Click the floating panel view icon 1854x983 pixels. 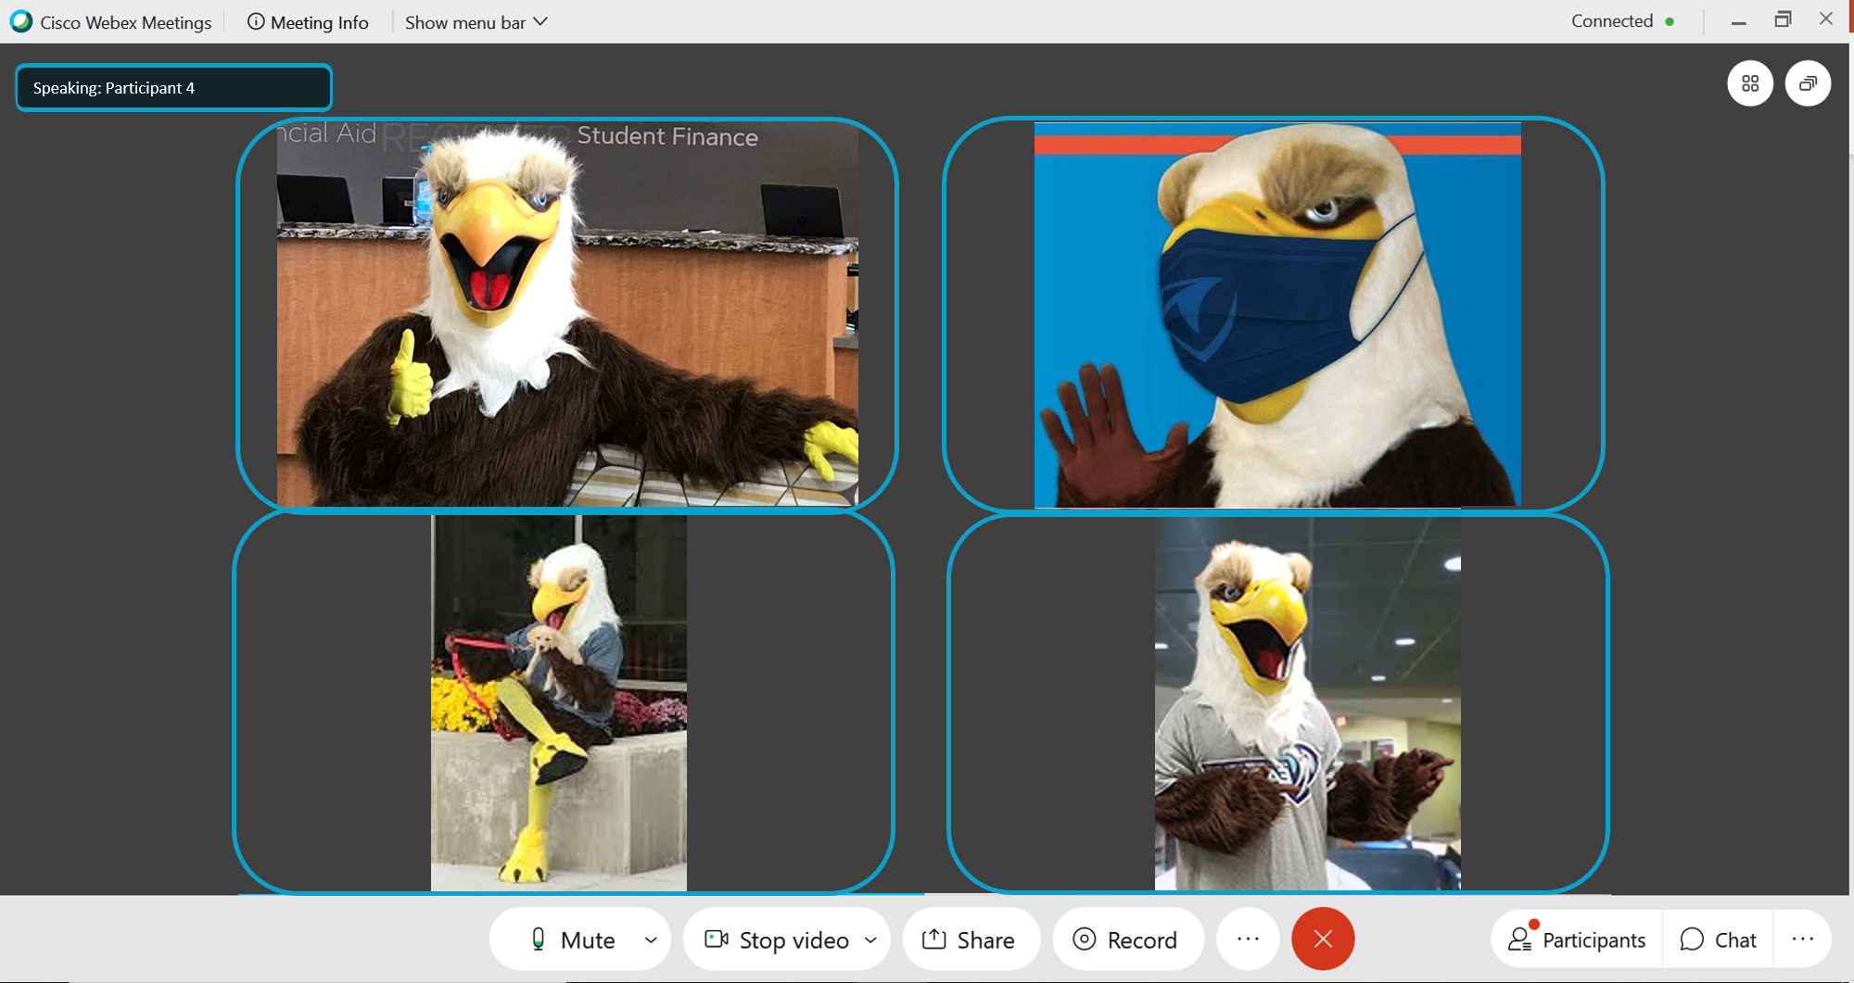(x=1808, y=84)
